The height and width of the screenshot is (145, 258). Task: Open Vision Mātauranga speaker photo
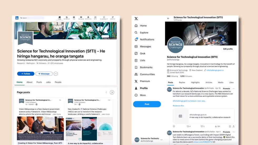click(x=40, y=128)
